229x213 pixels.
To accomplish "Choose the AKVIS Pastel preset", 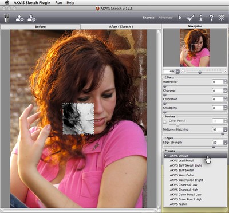I will click(195, 204).
